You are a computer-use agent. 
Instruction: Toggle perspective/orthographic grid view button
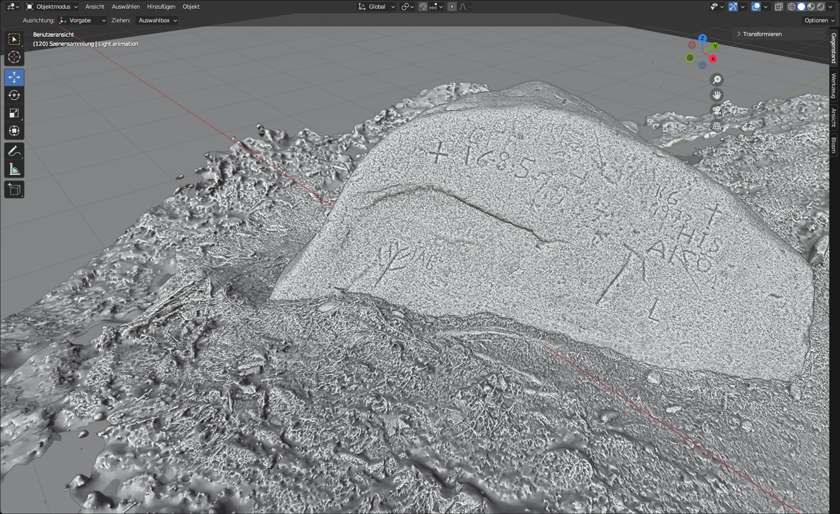pyautogui.click(x=717, y=126)
